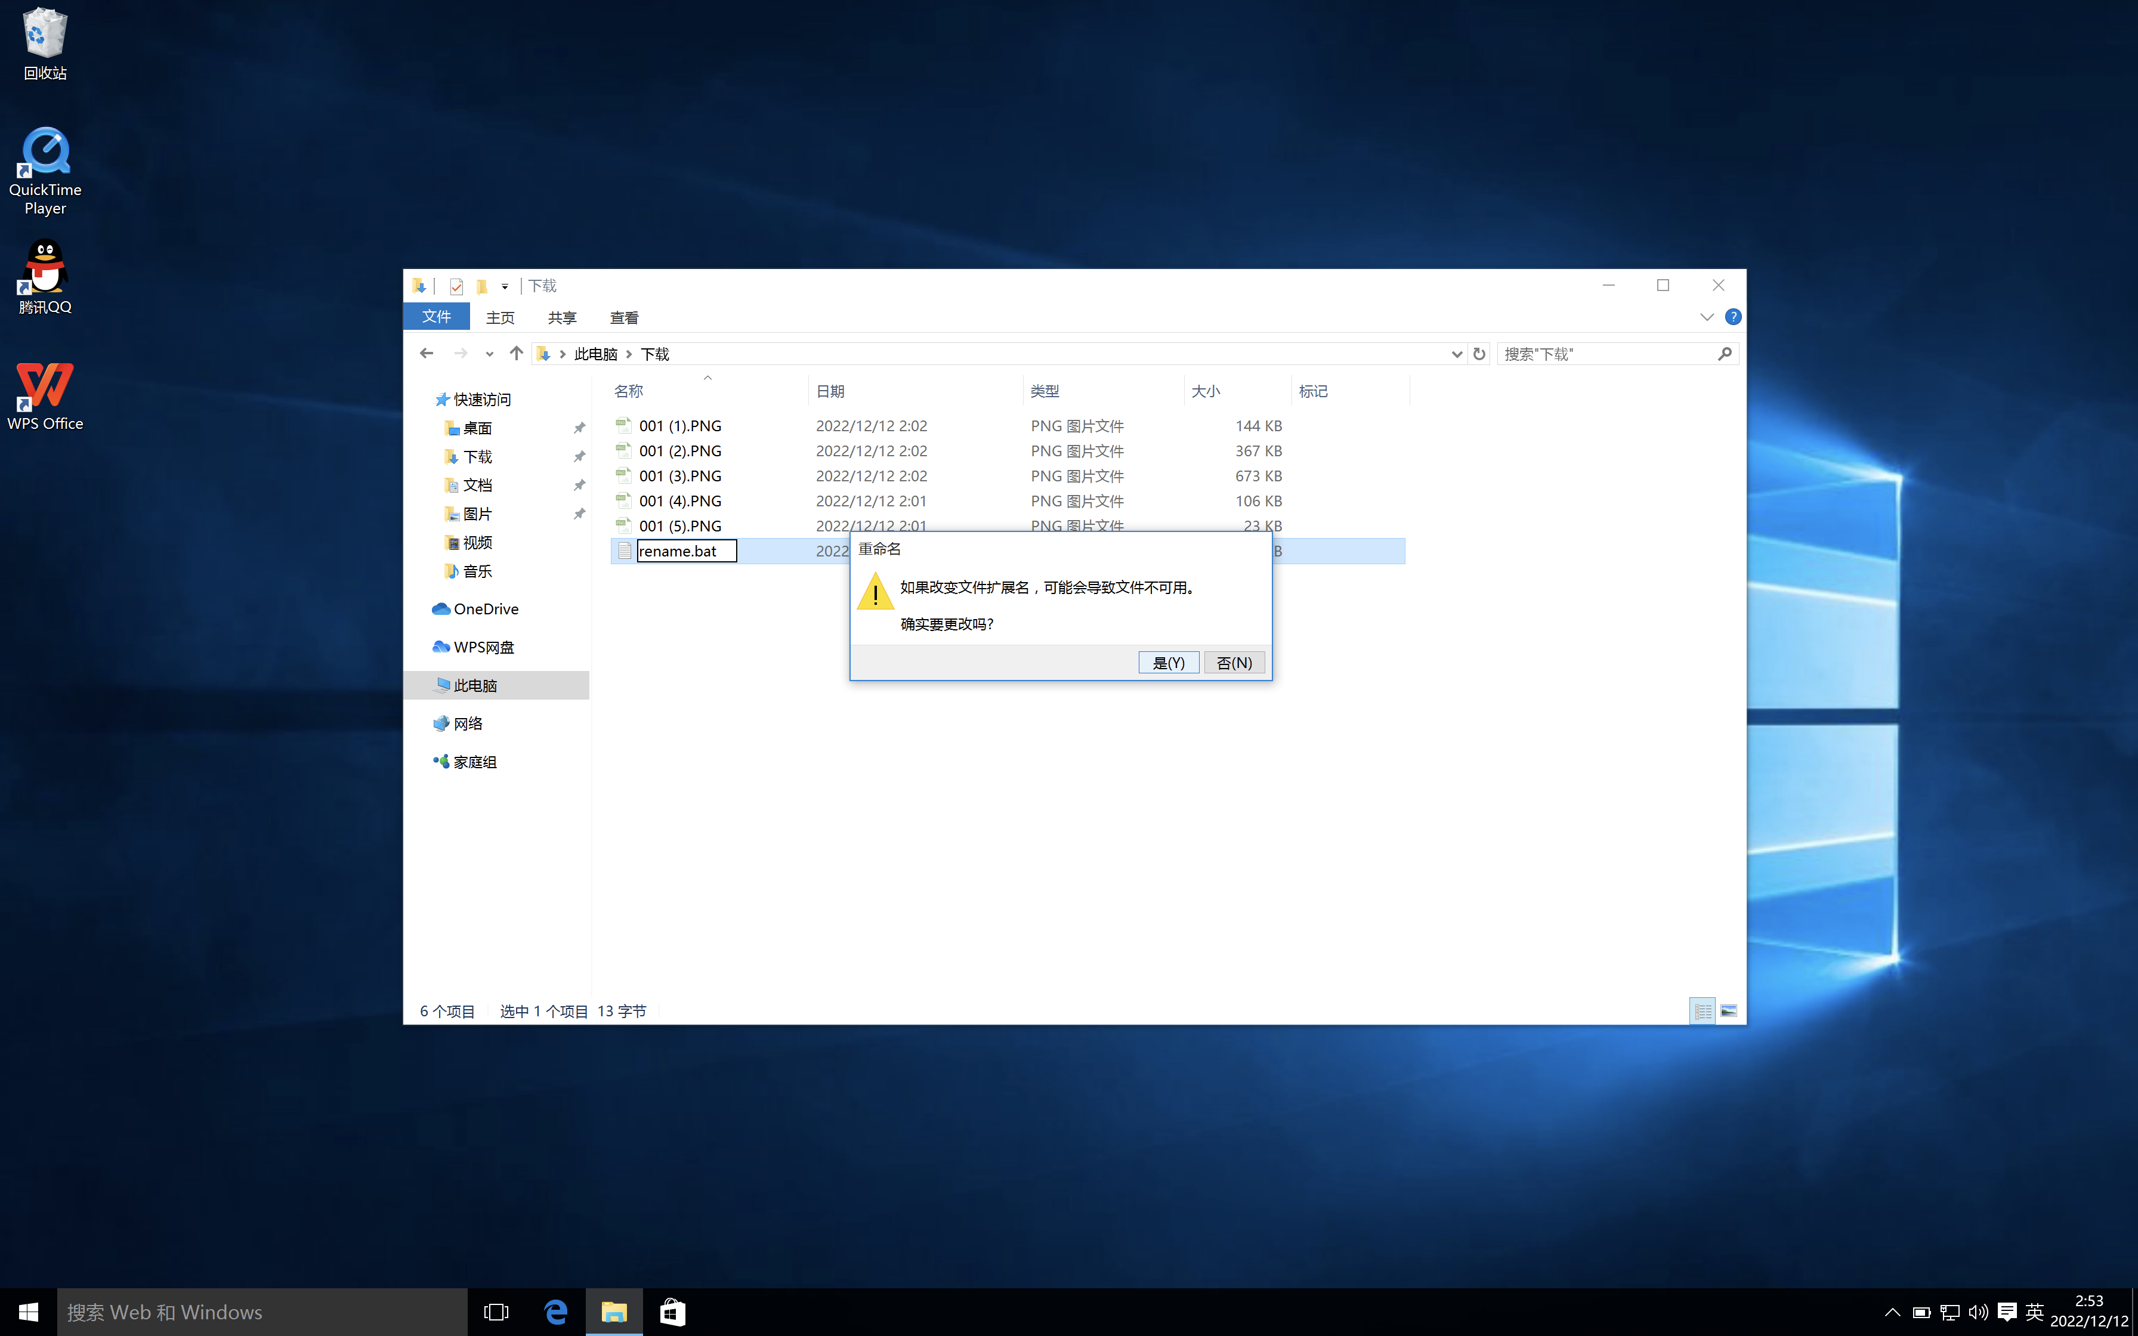Open the address bar history dropdown
This screenshot has width=2138, height=1336.
(1456, 354)
